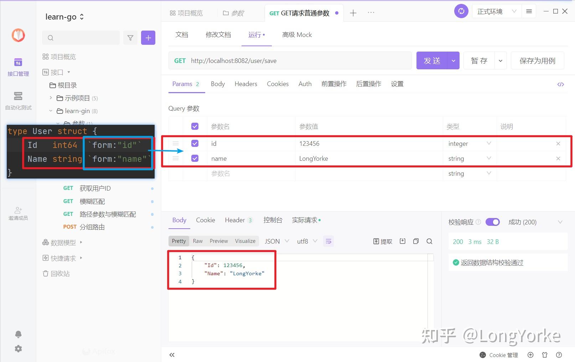575x362 pixels.
Task: Click the filter funnel icon beside search
Action: pyautogui.click(x=130, y=37)
